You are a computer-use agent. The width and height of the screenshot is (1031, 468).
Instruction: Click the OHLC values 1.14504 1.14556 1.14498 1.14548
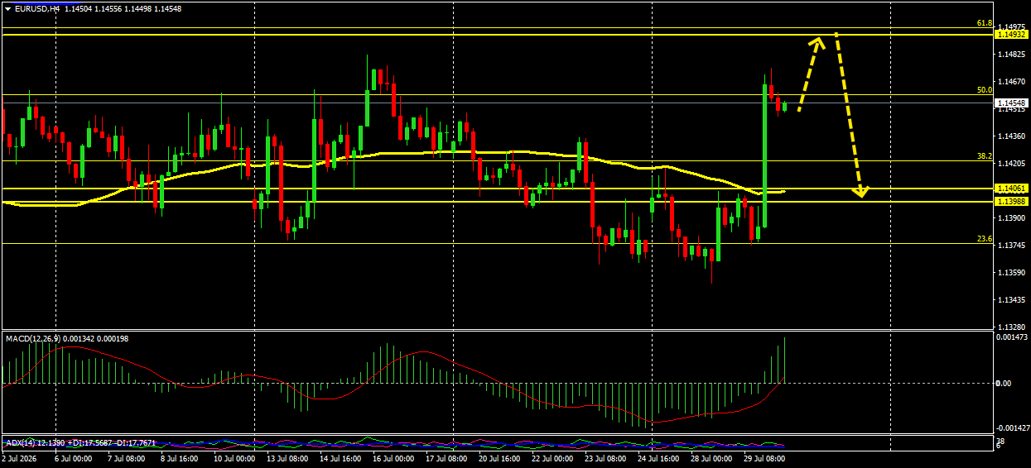click(x=122, y=8)
